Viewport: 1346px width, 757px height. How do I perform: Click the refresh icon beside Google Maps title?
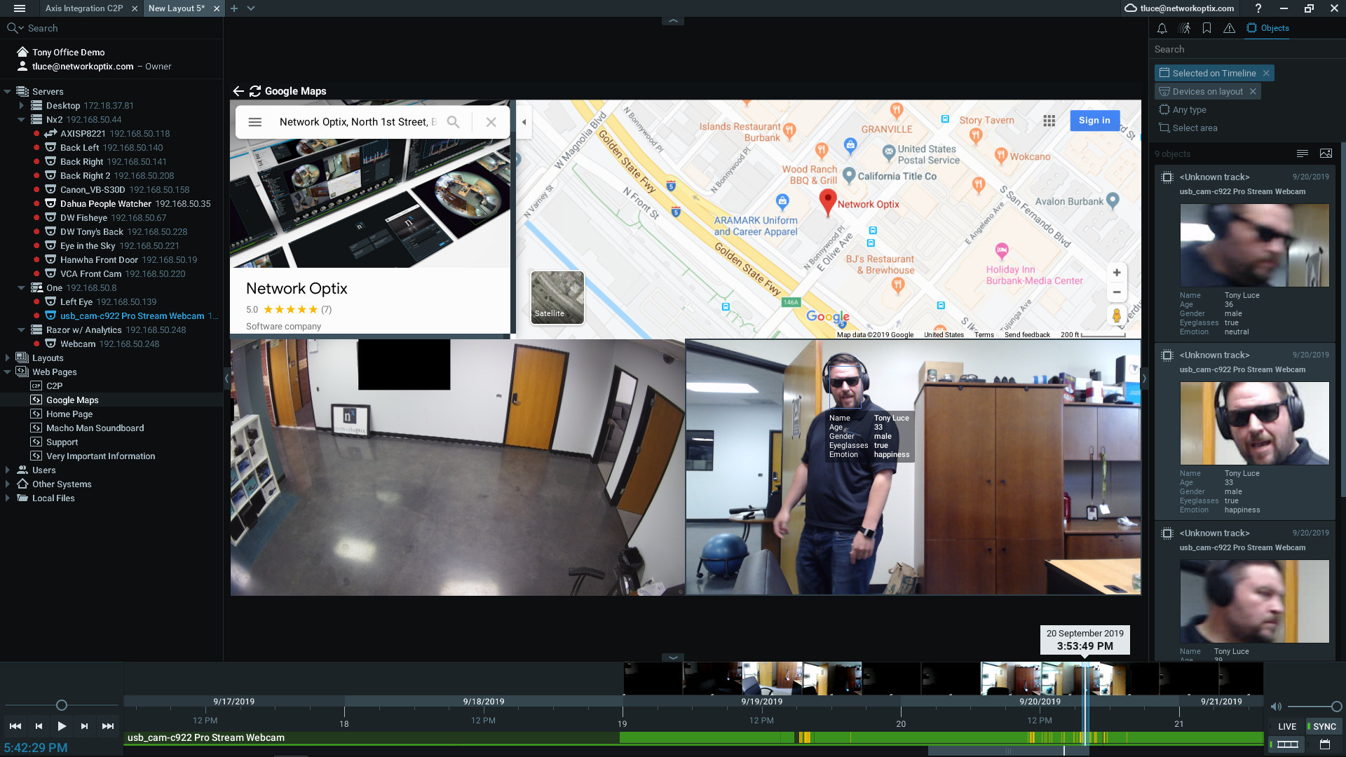[255, 91]
